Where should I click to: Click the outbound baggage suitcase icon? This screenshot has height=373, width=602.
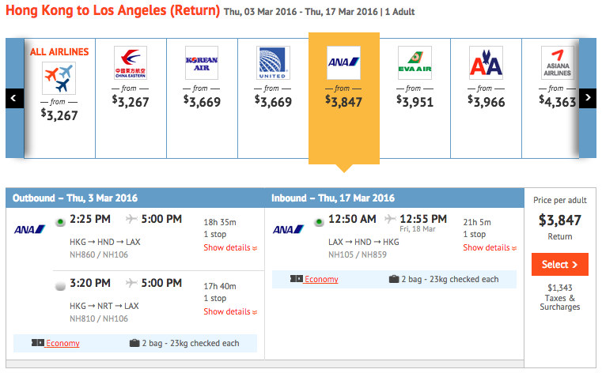[x=134, y=343]
